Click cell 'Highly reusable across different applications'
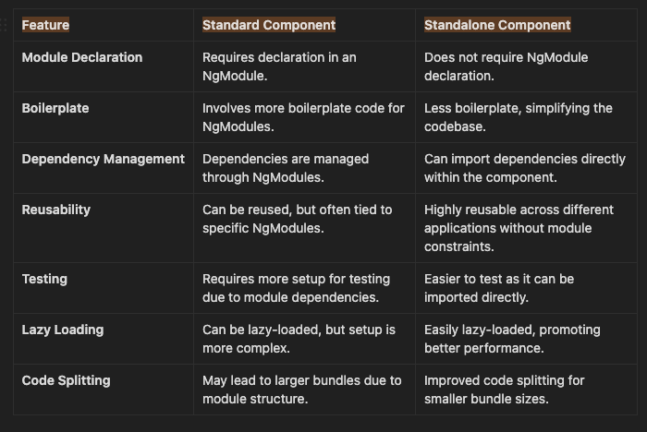 [526, 228]
